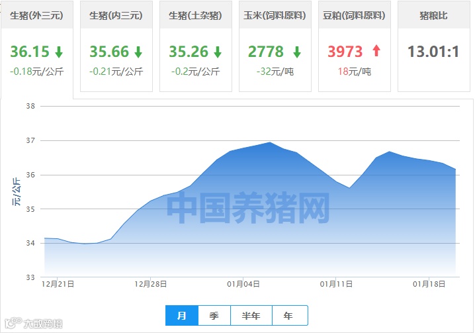Click the down arrow beside 35.26
The width and height of the screenshot is (475, 333).
pyautogui.click(x=218, y=52)
